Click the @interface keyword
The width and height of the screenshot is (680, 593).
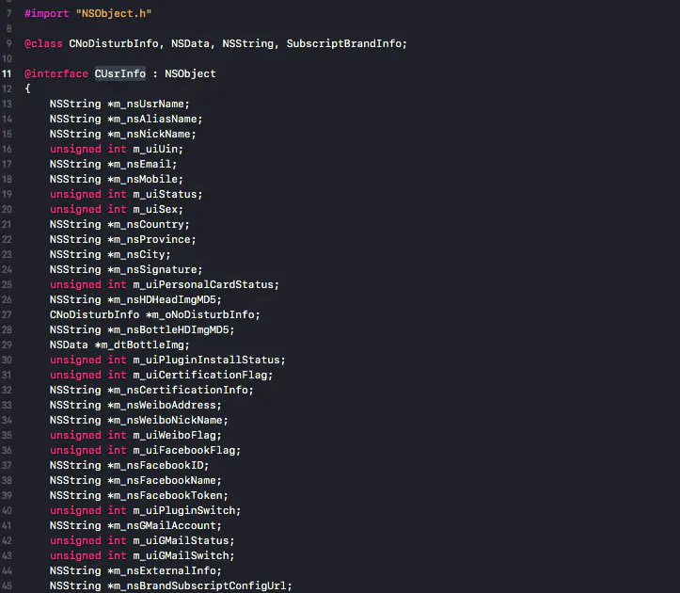coord(55,73)
